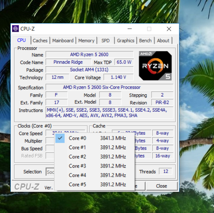The height and width of the screenshot is (213, 214).
Task: Click the Technology value 12 nm
Action: [x=58, y=77]
